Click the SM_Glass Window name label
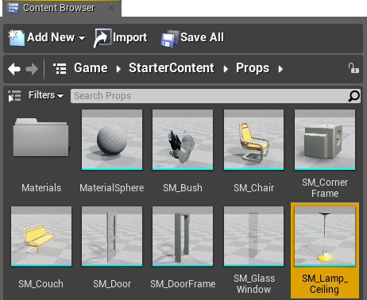Image resolution: width=367 pixels, height=300 pixels. tap(254, 284)
